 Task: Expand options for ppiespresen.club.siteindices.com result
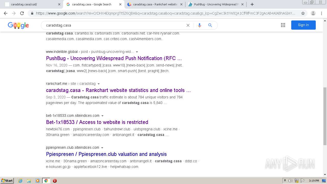pos(102,148)
